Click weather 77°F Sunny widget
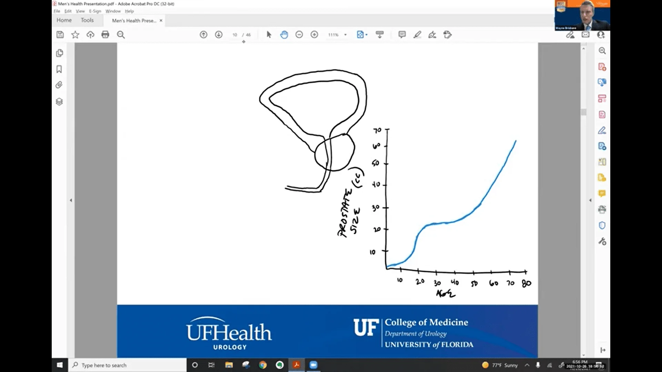Viewport: 662px width, 372px height. coord(500,365)
